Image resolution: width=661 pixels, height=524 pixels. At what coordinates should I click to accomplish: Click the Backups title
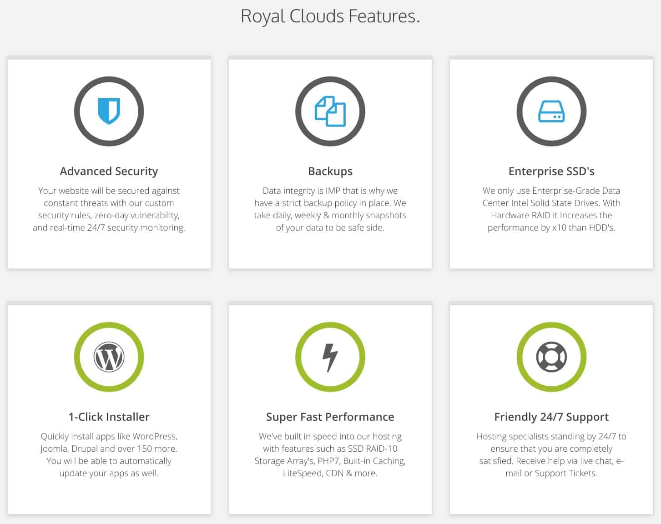pos(330,171)
